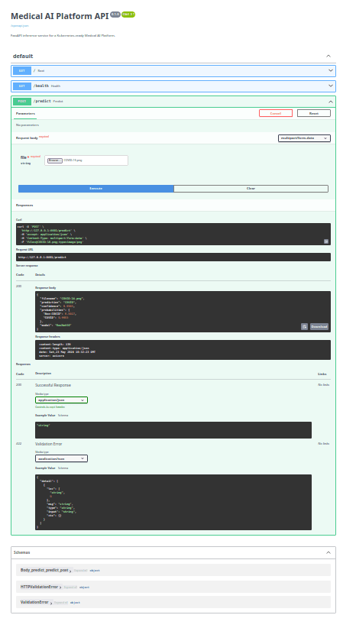Click the Cancel button

pyautogui.click(x=276, y=113)
